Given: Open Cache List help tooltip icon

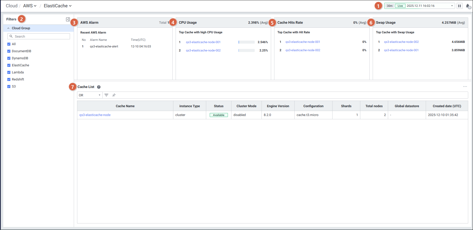Looking at the screenshot, I should pos(99,87).
